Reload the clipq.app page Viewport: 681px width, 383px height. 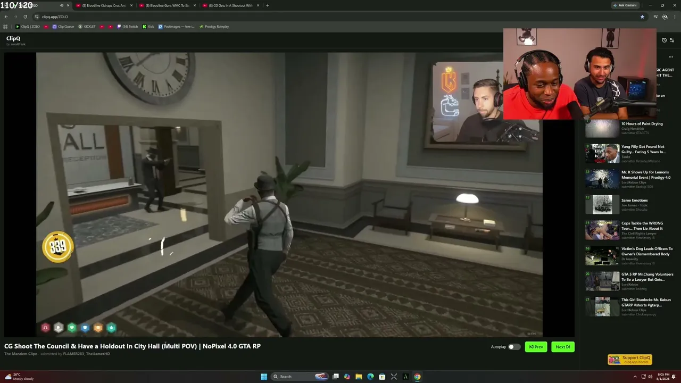pyautogui.click(x=25, y=16)
